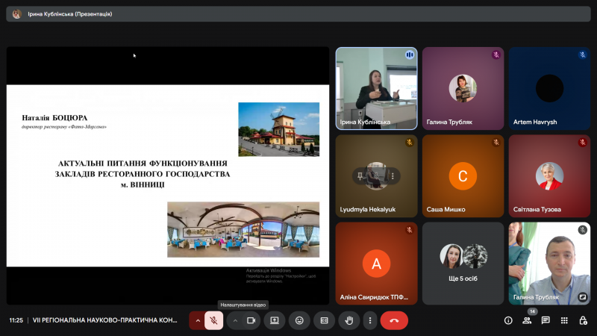Pin Lyudmyla Hekalyuk's video tile

coord(360,176)
